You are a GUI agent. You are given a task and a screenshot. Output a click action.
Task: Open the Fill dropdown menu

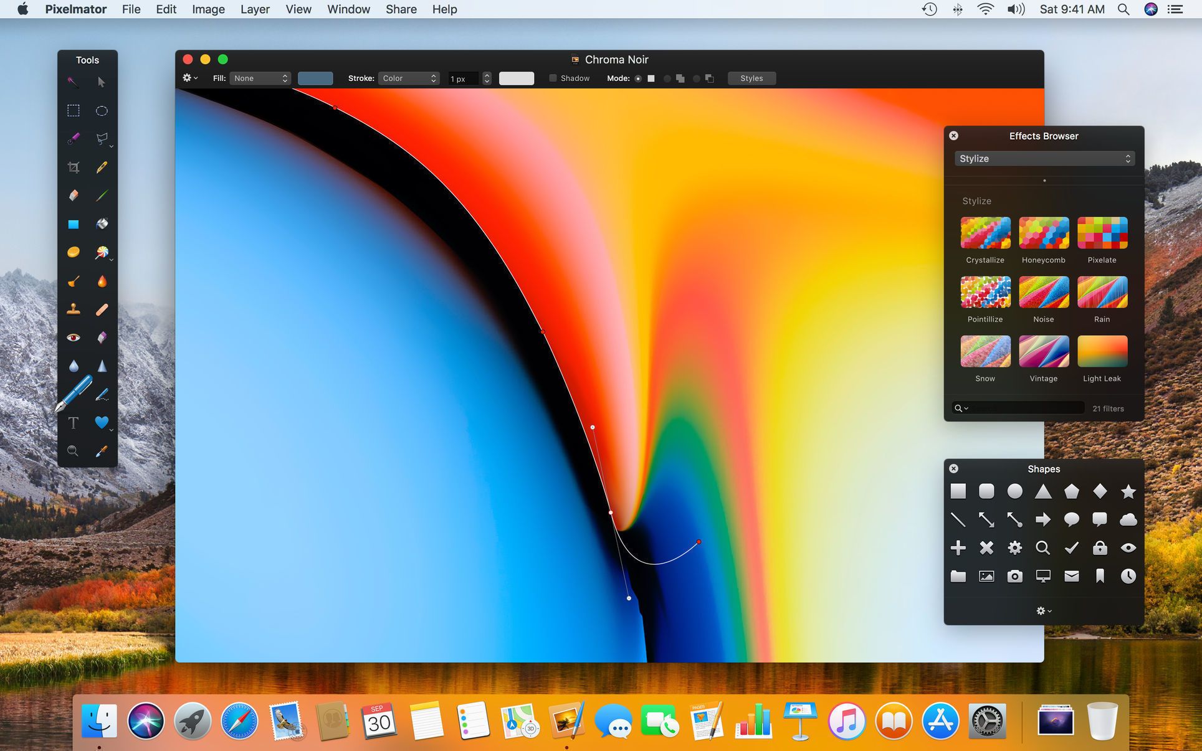coord(259,78)
